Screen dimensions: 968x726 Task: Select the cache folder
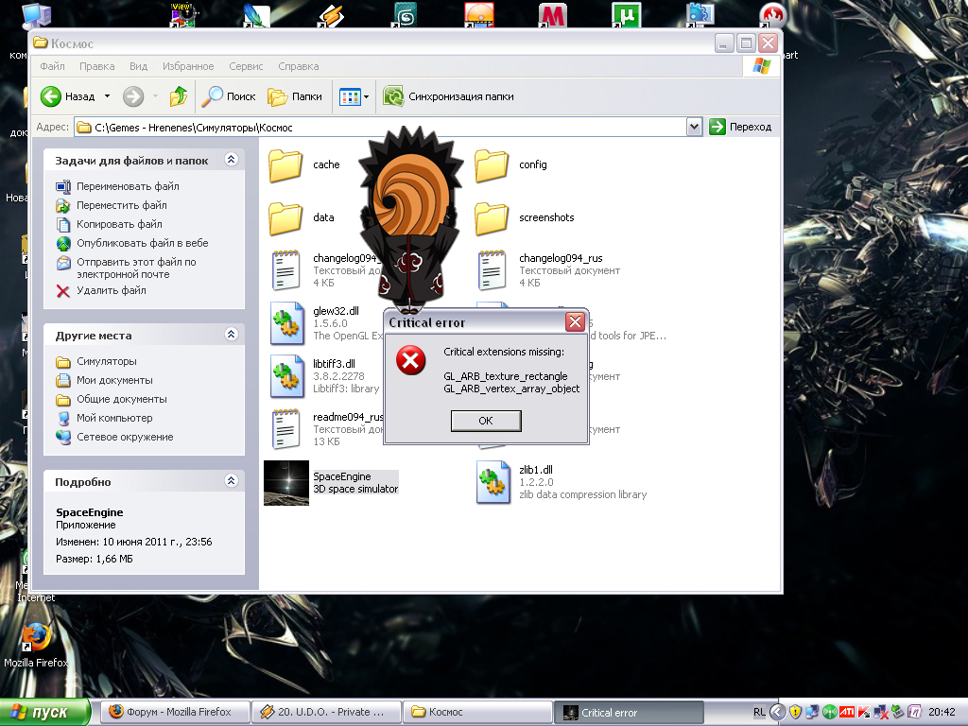coord(304,164)
